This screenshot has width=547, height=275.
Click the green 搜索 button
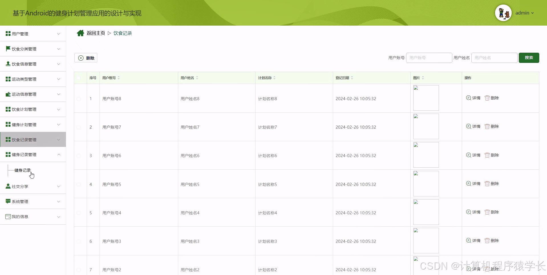click(529, 58)
